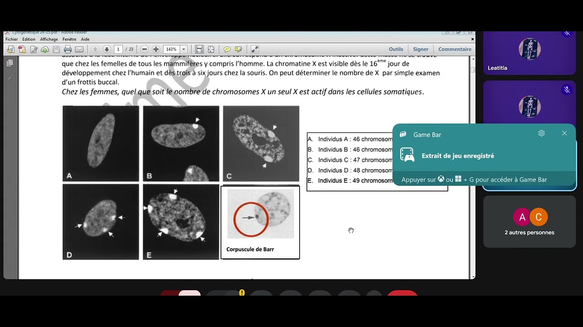
Task: Click the zoom value field showing 143%
Action: [x=171, y=49]
